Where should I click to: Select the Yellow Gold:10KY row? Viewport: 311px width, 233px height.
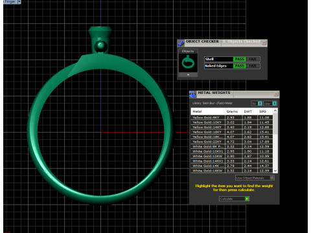pyautogui.click(x=232, y=122)
